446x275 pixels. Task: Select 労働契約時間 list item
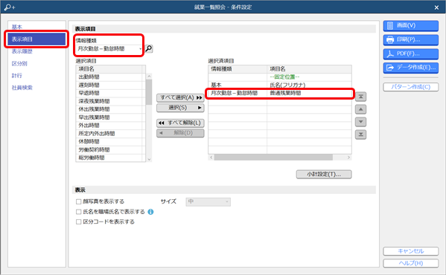[x=110, y=150]
